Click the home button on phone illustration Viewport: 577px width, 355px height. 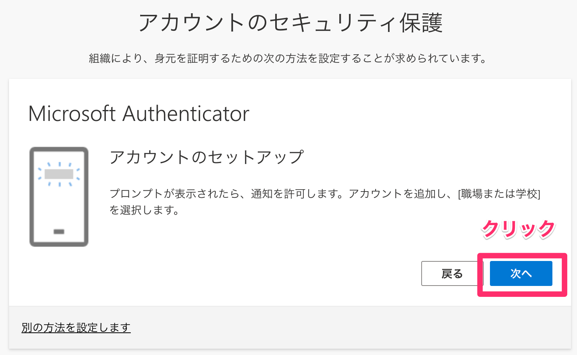coord(59,232)
